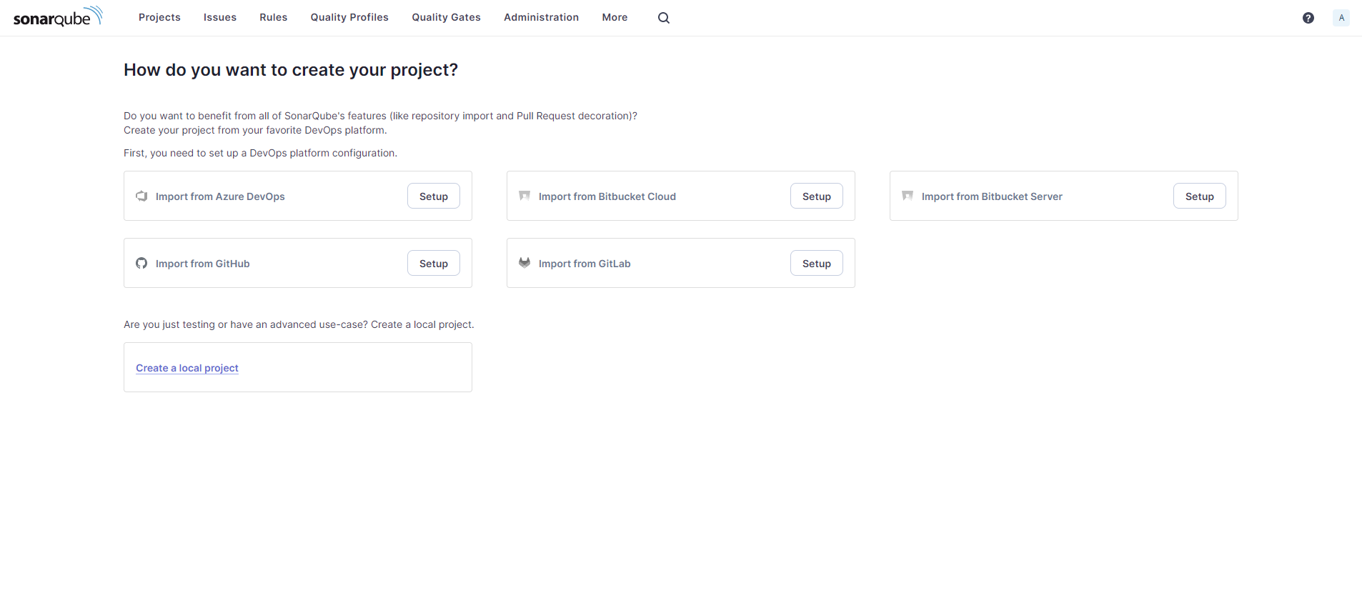Click the 'How do you want to create your project?' heading
The width and height of the screenshot is (1362, 608).
tap(291, 70)
